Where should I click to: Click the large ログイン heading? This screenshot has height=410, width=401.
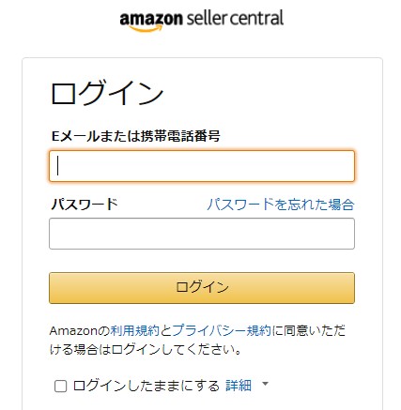pyautogui.click(x=107, y=93)
